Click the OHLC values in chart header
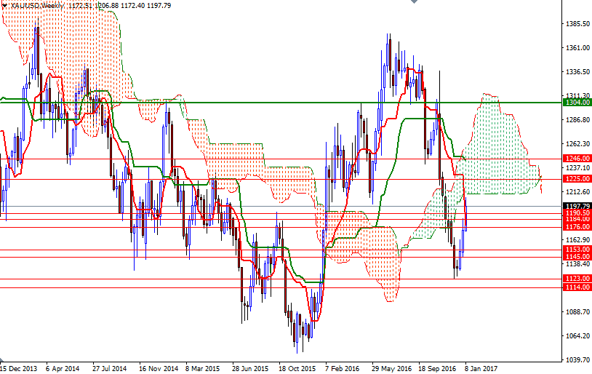Viewport: 592px width, 374px height. click(119, 5)
